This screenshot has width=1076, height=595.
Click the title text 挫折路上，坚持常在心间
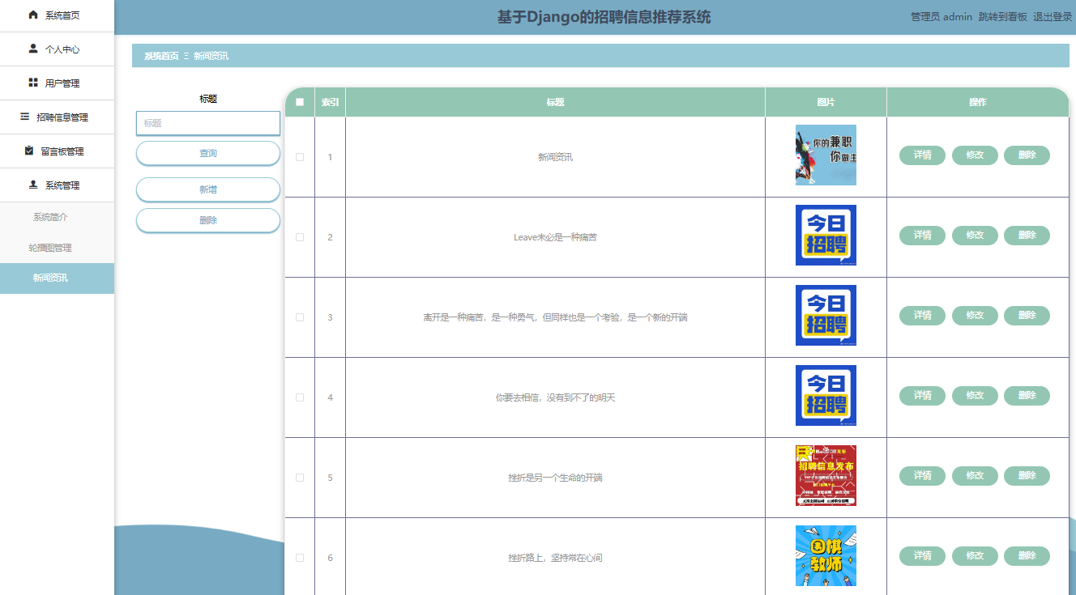click(555, 558)
